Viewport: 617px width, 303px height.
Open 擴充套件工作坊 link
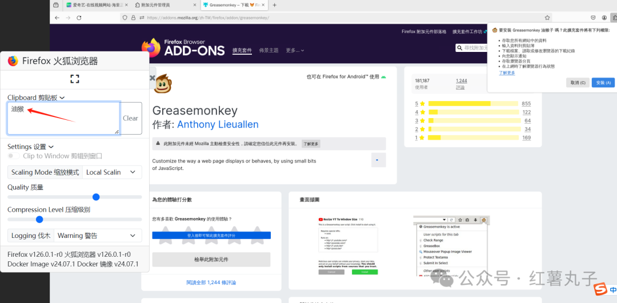[x=470, y=31]
